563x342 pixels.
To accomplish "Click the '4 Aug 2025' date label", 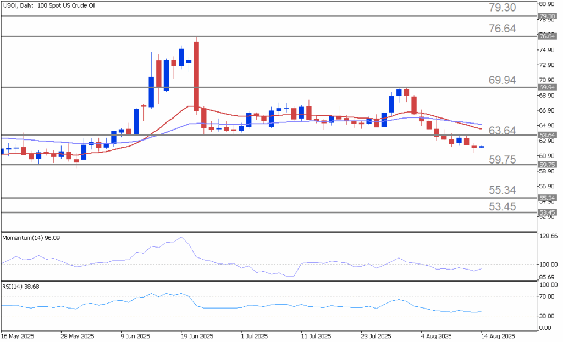I will [436, 337].
